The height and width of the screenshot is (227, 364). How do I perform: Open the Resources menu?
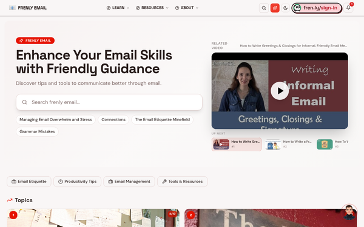(x=152, y=8)
